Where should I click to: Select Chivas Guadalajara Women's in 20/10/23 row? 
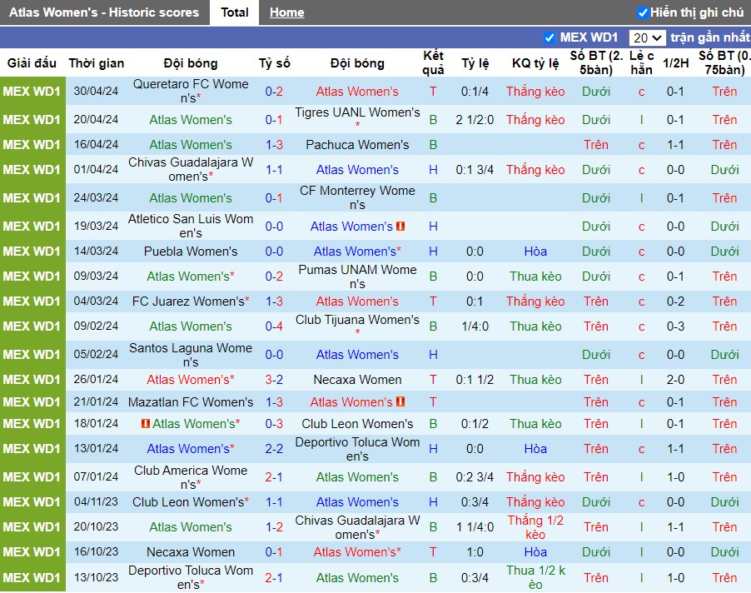[357, 527]
